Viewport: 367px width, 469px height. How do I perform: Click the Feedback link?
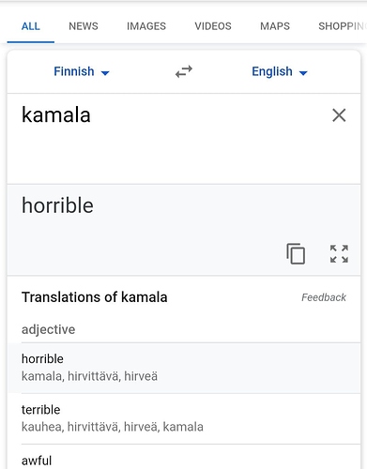(324, 297)
